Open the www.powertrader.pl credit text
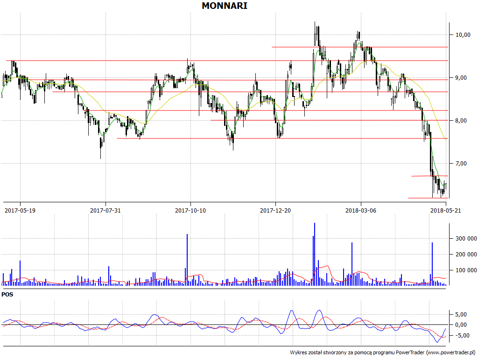Screen dimensions: 478x358 coord(451,352)
